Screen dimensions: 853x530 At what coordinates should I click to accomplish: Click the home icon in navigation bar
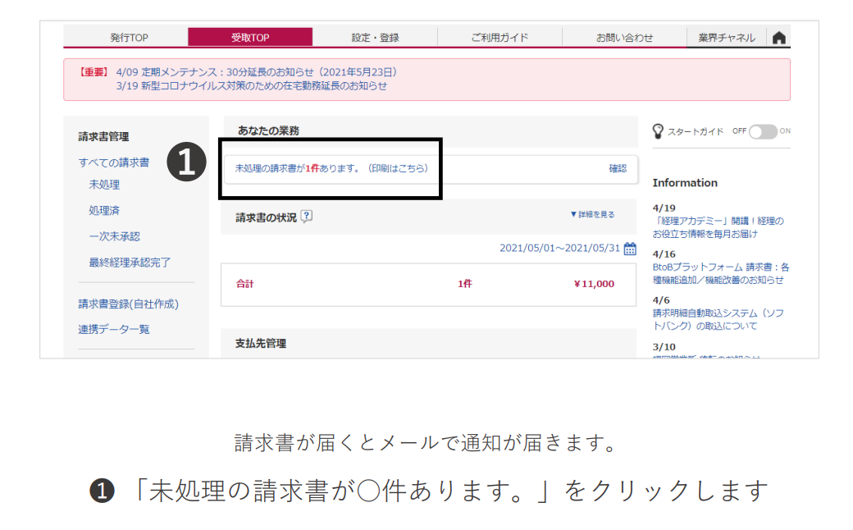click(779, 38)
